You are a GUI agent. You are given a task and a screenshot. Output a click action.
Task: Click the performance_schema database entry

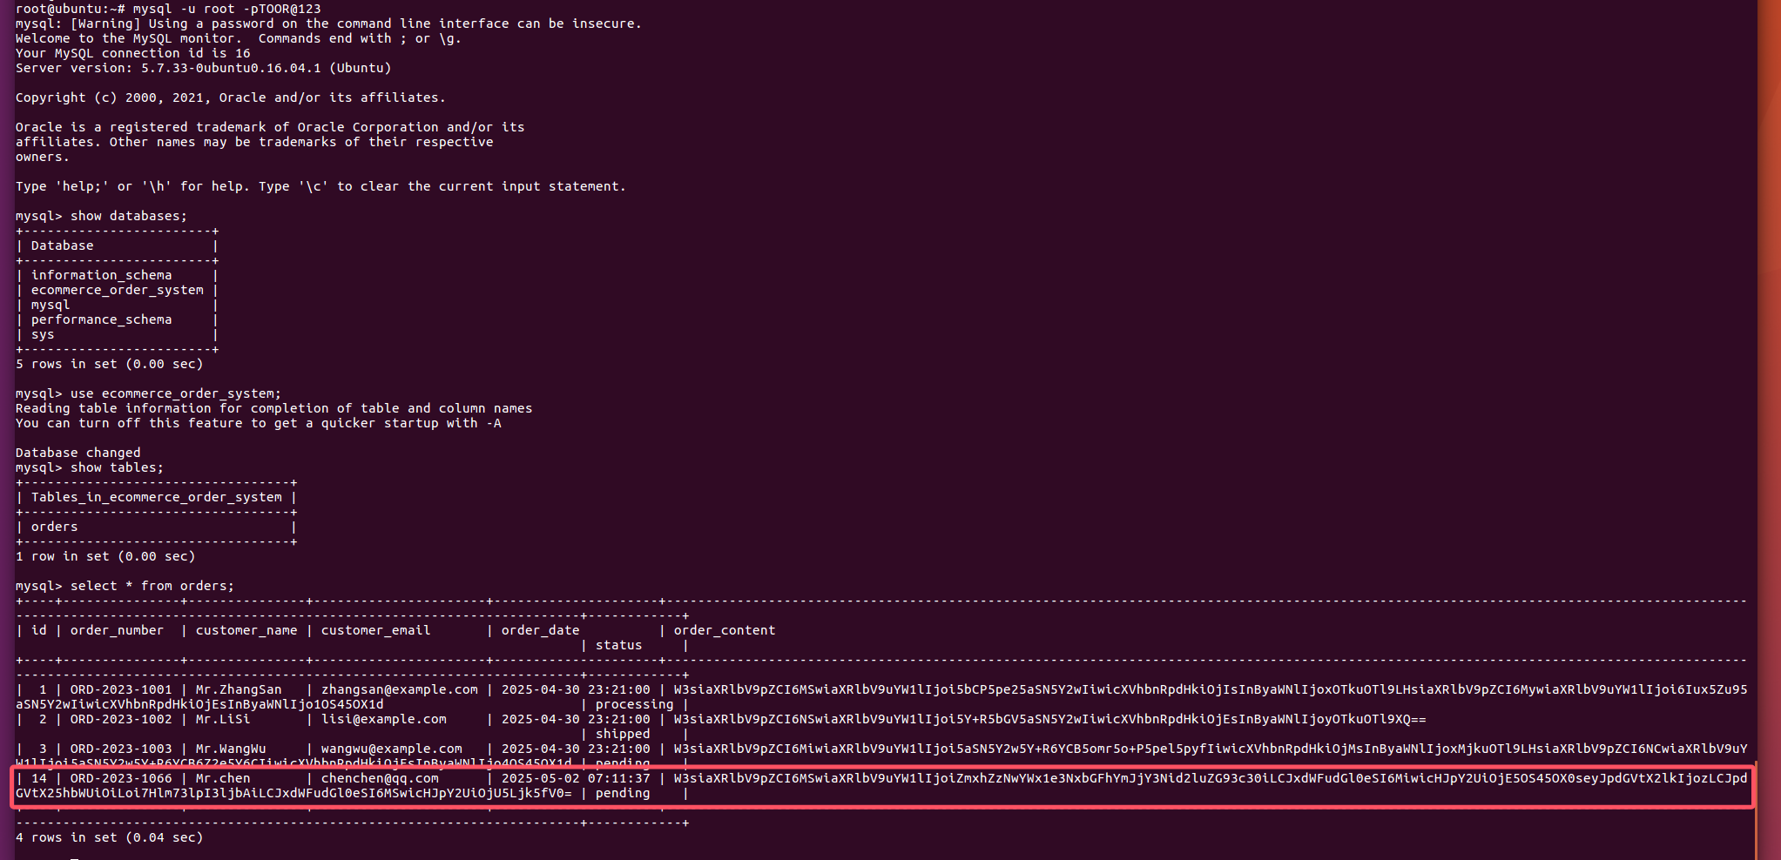[x=101, y=319]
